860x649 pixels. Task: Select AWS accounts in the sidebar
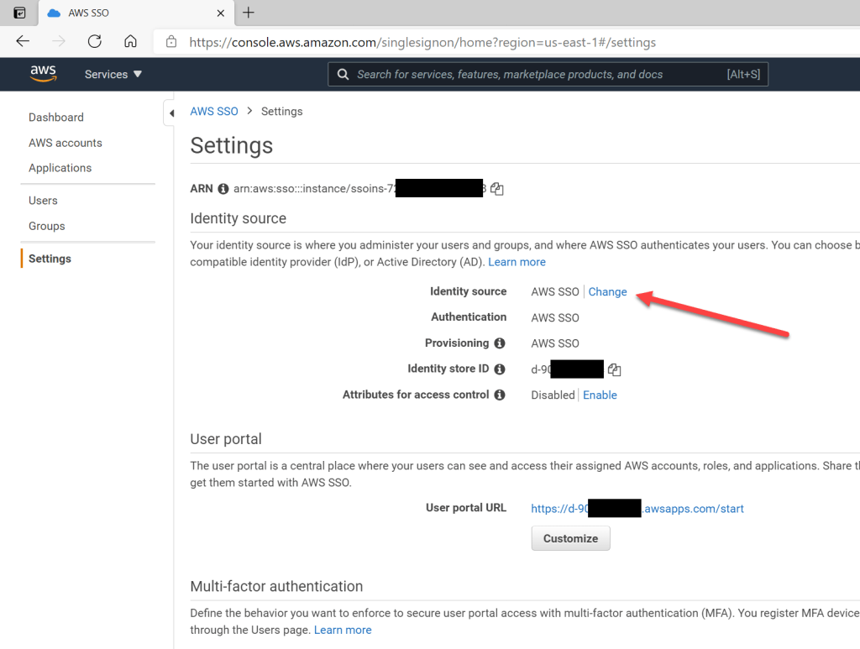point(66,143)
